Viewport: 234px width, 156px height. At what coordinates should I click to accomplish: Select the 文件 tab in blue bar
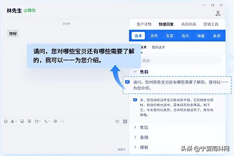point(154,36)
